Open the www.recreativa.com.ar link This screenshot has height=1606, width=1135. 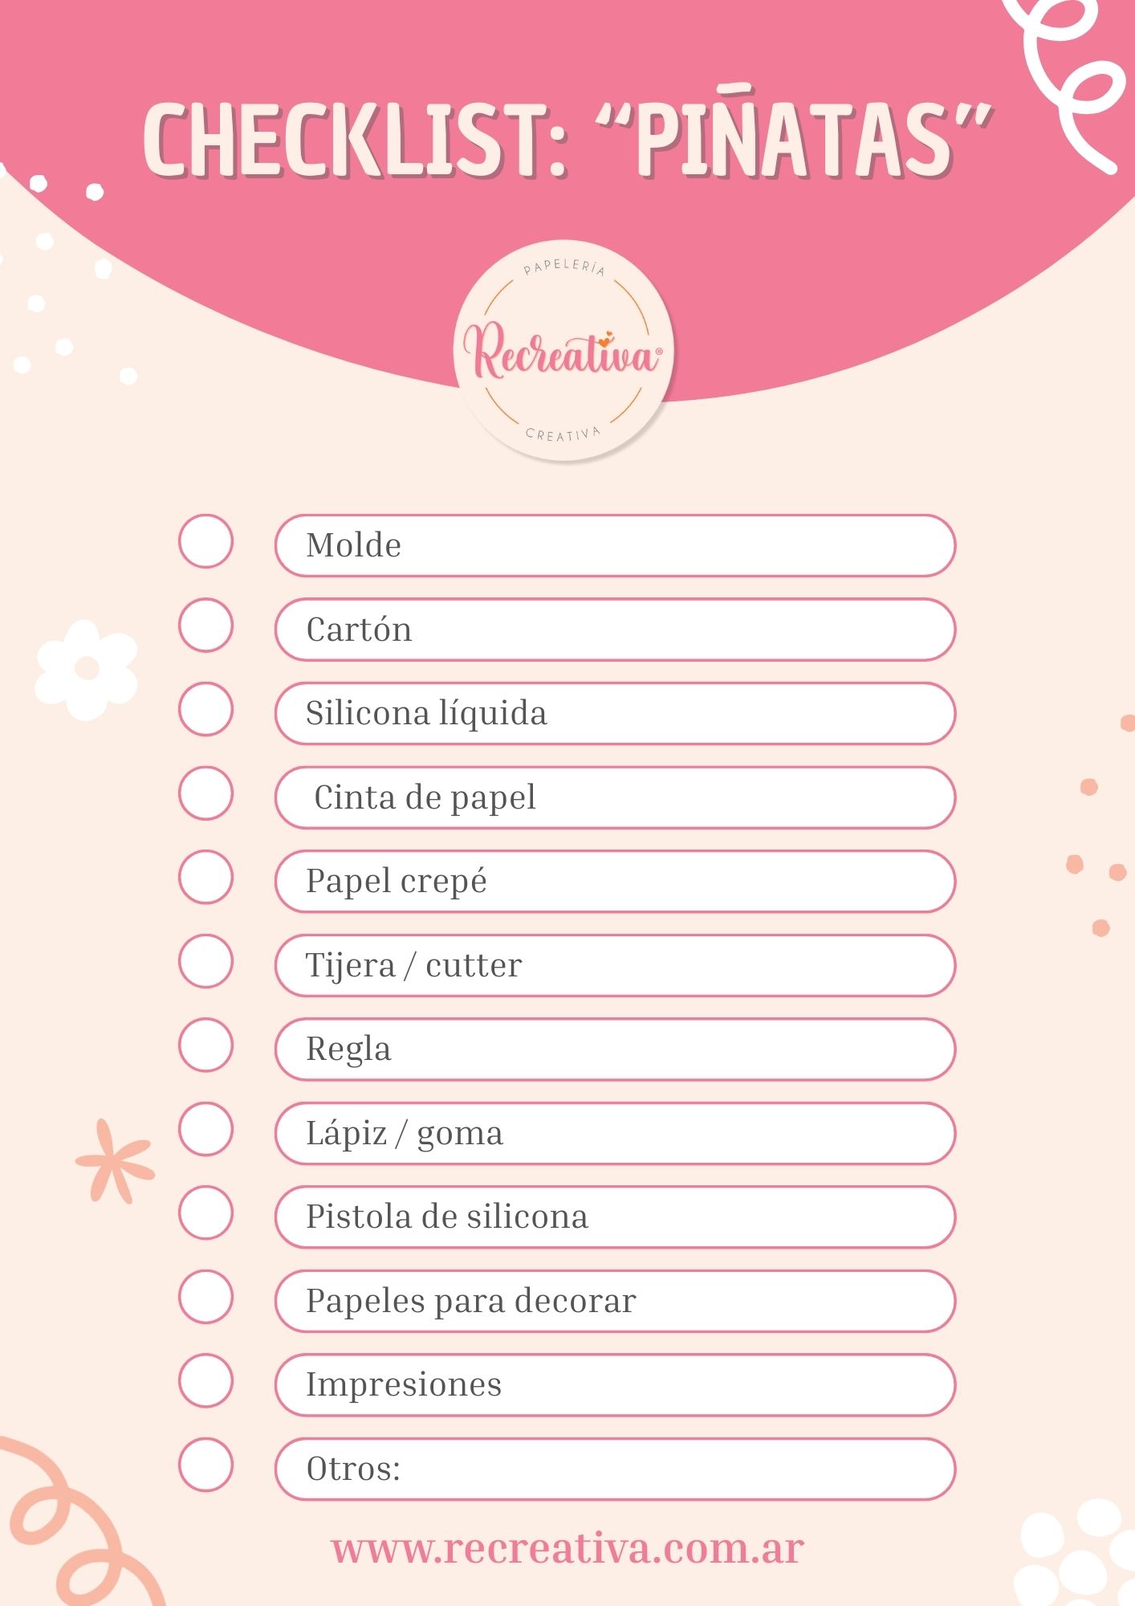tap(567, 1548)
